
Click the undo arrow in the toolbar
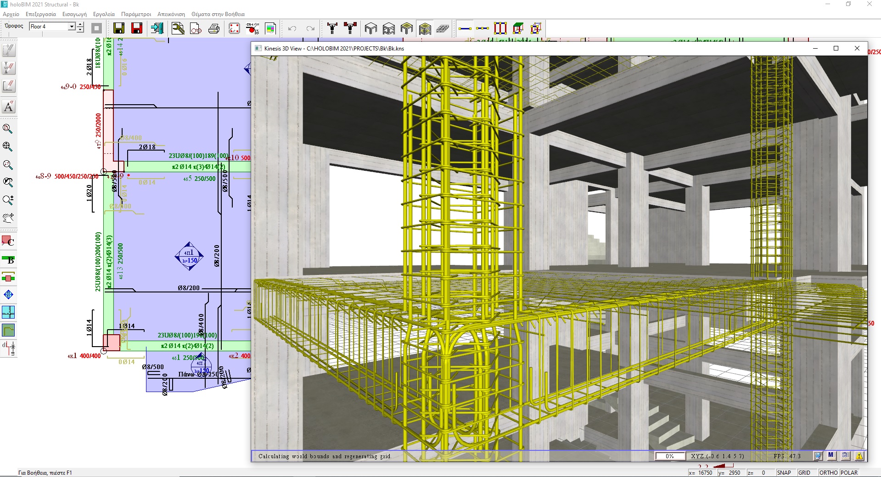click(292, 28)
